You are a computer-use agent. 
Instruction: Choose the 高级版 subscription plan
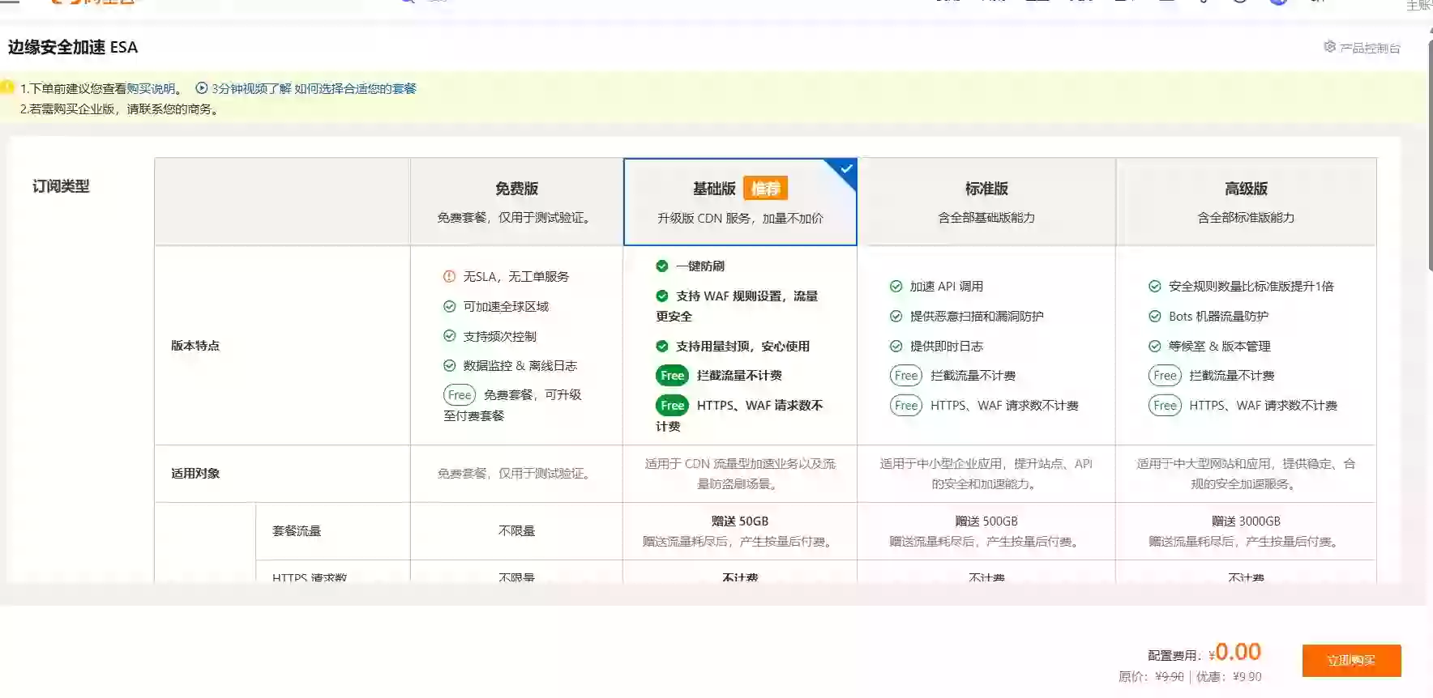(1246, 202)
